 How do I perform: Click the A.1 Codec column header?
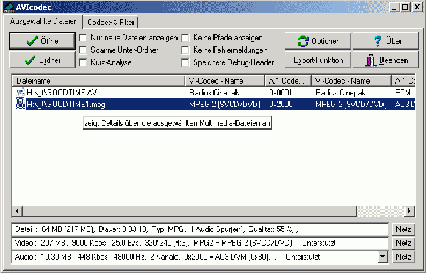288,81
